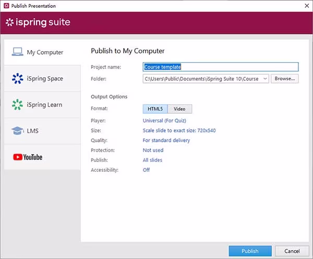This screenshot has width=313, height=259.
Task: Click the Cancel button
Action: point(292,251)
